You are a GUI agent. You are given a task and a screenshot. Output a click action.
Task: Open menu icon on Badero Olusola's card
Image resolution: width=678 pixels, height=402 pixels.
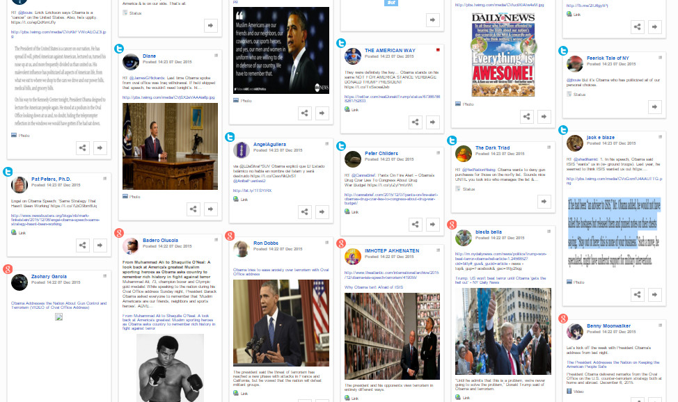coord(216,239)
